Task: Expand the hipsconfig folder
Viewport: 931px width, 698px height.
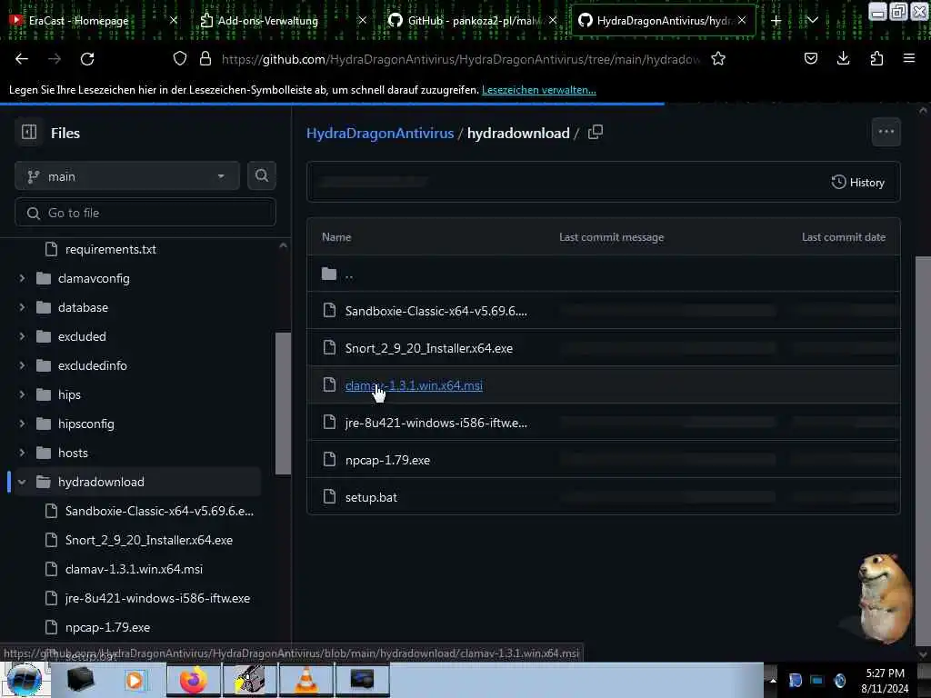Action: (x=22, y=424)
